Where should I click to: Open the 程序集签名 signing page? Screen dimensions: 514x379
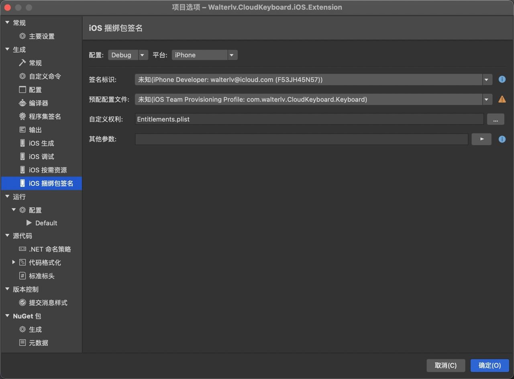tap(45, 116)
